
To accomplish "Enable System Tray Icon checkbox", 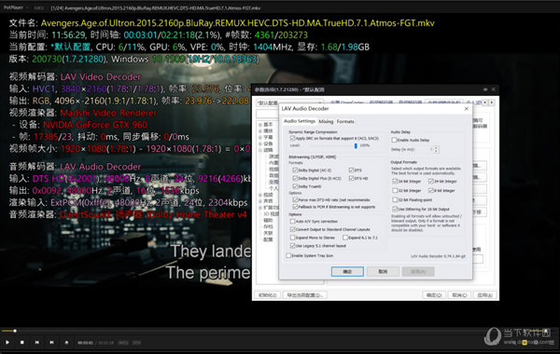I will [288, 255].
